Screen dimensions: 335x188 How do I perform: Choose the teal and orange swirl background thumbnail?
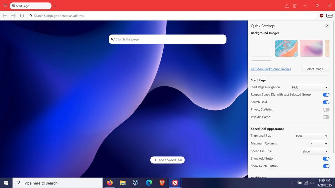point(286,48)
